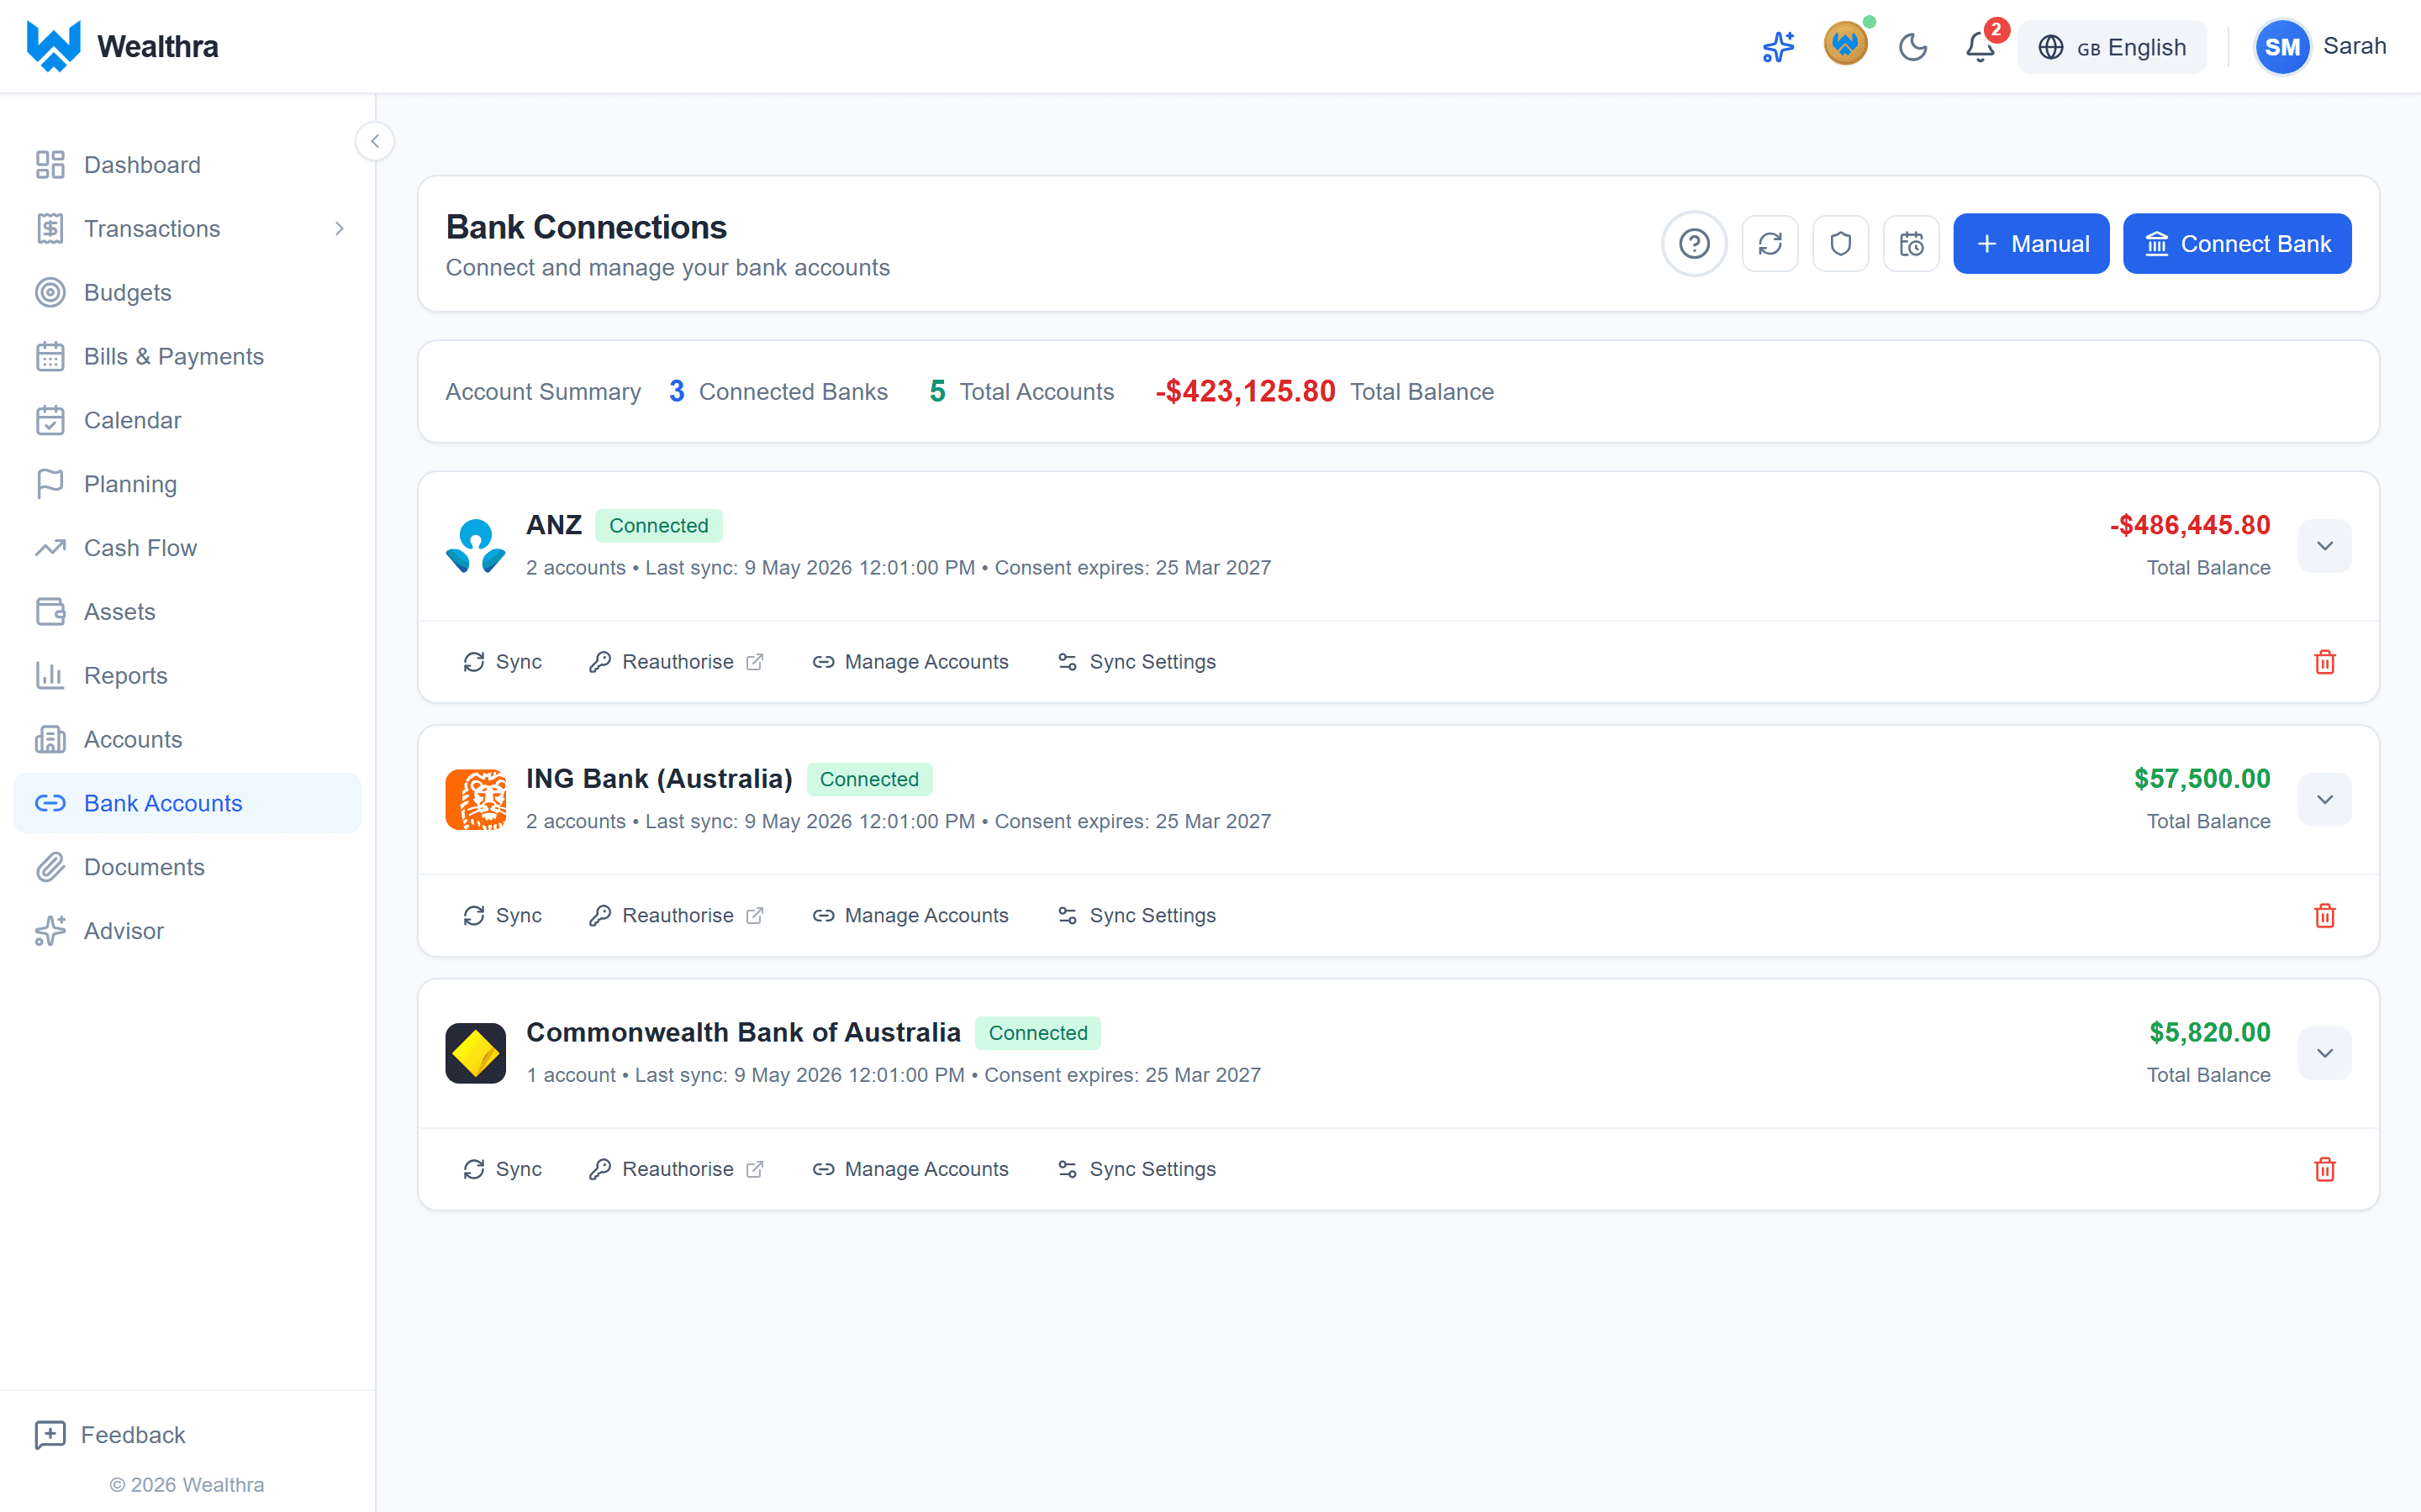Viewport: 2421px width, 1512px height.
Task: Sync the Commonwealth Bank connection
Action: [502, 1169]
